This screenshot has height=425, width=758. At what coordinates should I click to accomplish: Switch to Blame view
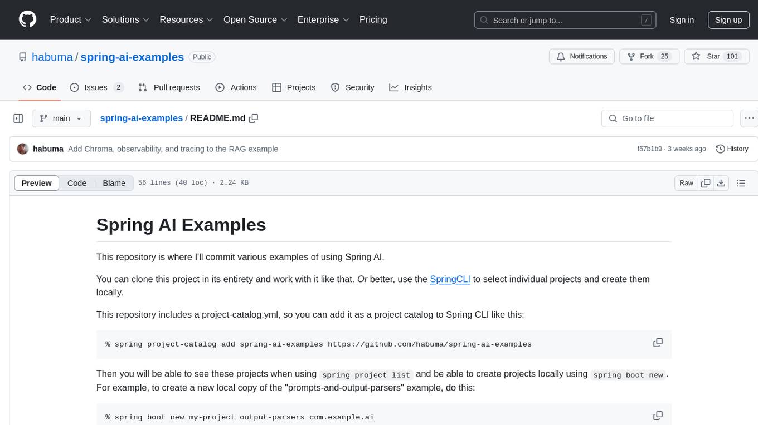coord(114,183)
